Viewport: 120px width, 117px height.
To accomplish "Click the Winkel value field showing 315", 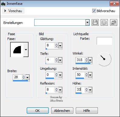I will (x=80, y=60).
